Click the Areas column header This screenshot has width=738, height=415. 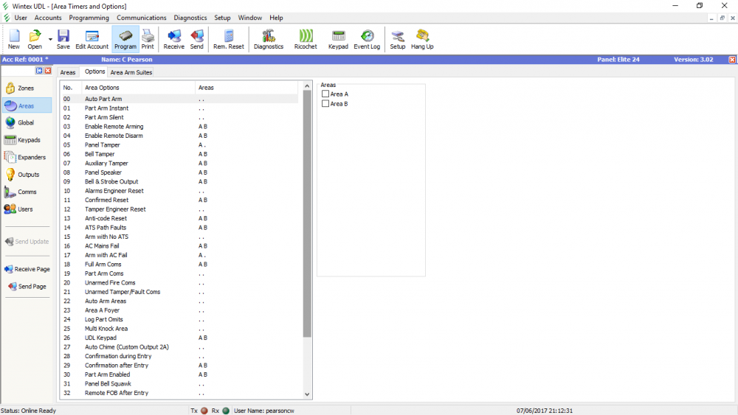tap(206, 88)
